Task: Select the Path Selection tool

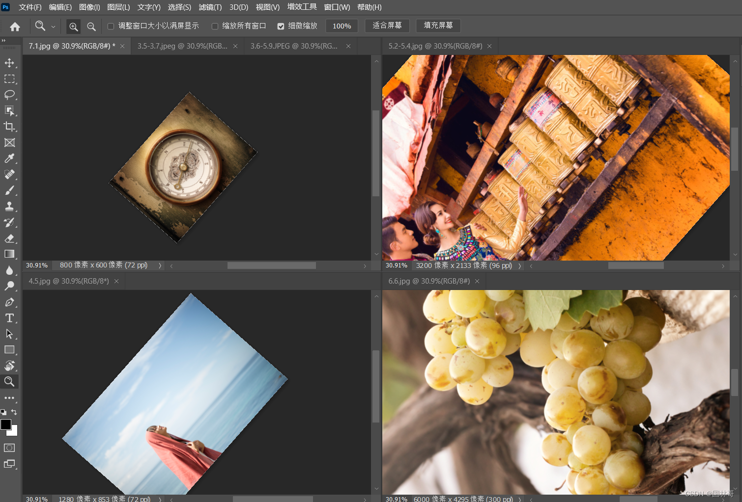Action: pyautogui.click(x=9, y=334)
